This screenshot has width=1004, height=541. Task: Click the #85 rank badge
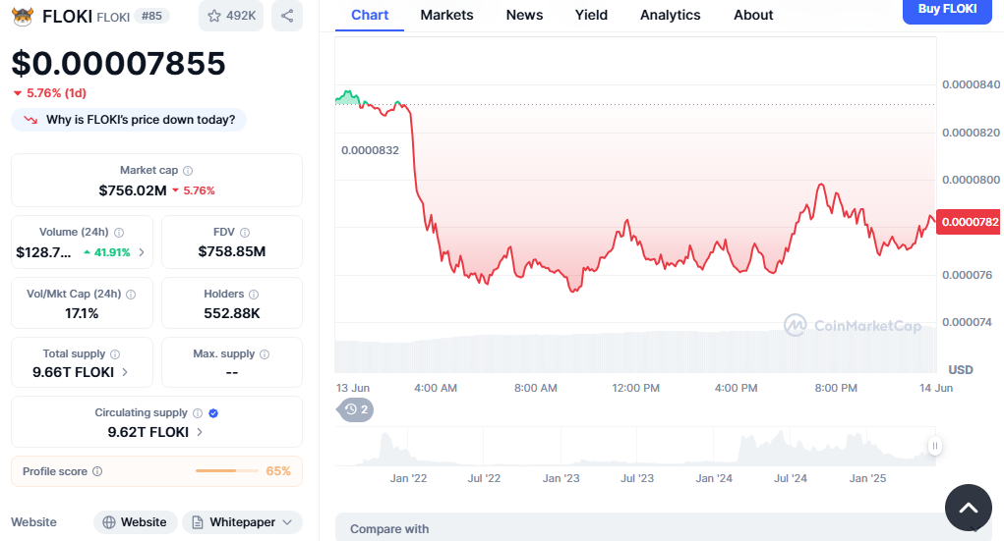[151, 16]
